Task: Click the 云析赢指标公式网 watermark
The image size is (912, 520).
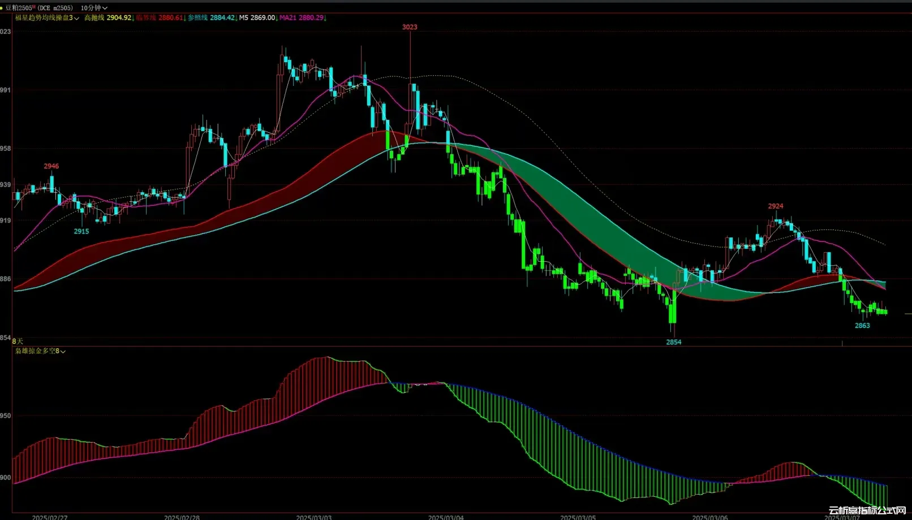Action: 867,510
